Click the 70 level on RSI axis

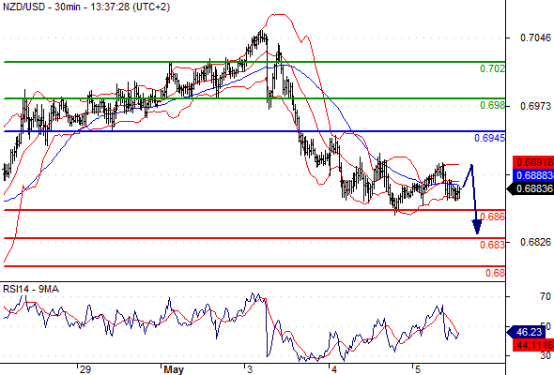point(545,296)
